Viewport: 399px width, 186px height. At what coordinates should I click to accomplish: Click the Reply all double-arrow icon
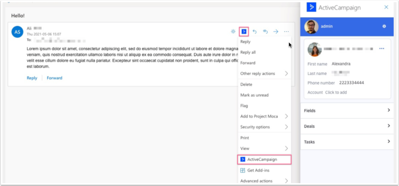pos(266,32)
